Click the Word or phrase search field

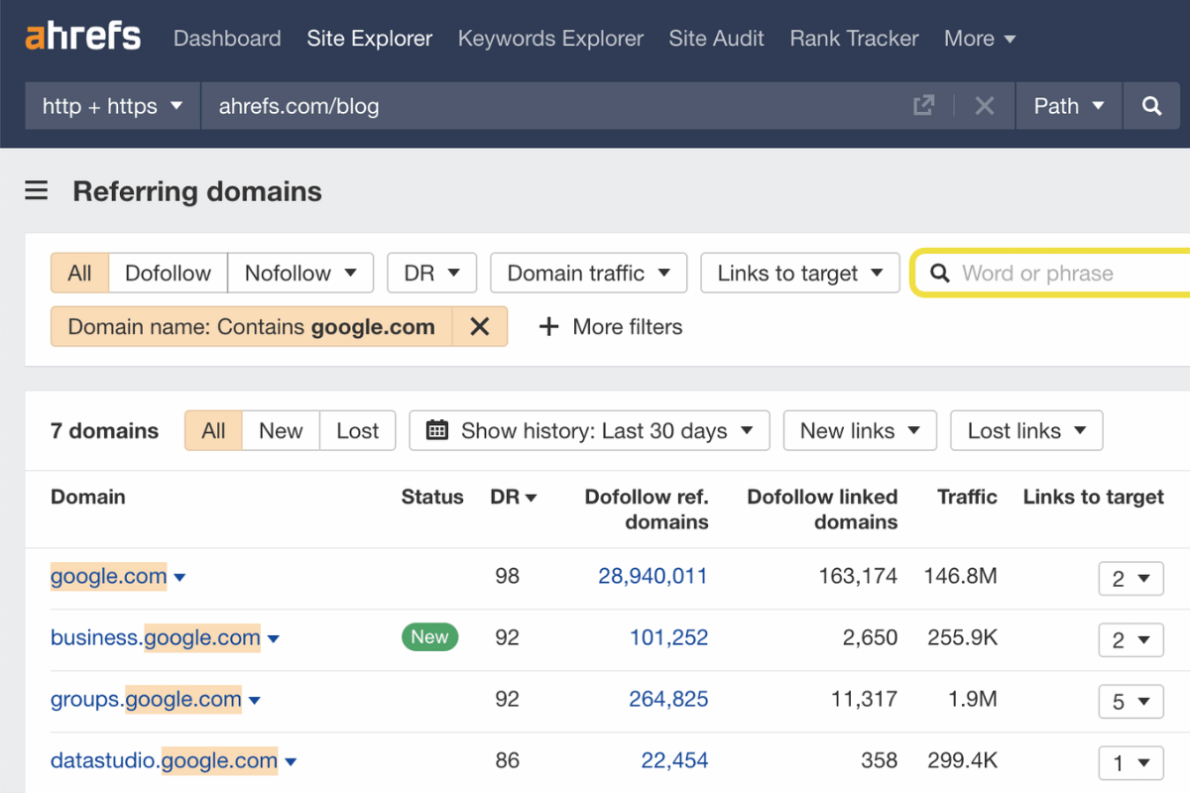coord(1051,273)
